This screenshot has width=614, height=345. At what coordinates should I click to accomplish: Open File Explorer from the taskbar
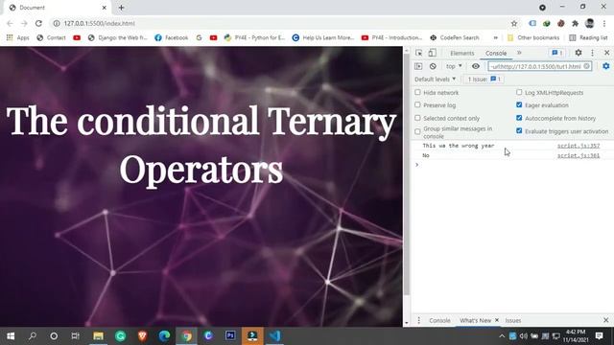pyautogui.click(x=98, y=335)
